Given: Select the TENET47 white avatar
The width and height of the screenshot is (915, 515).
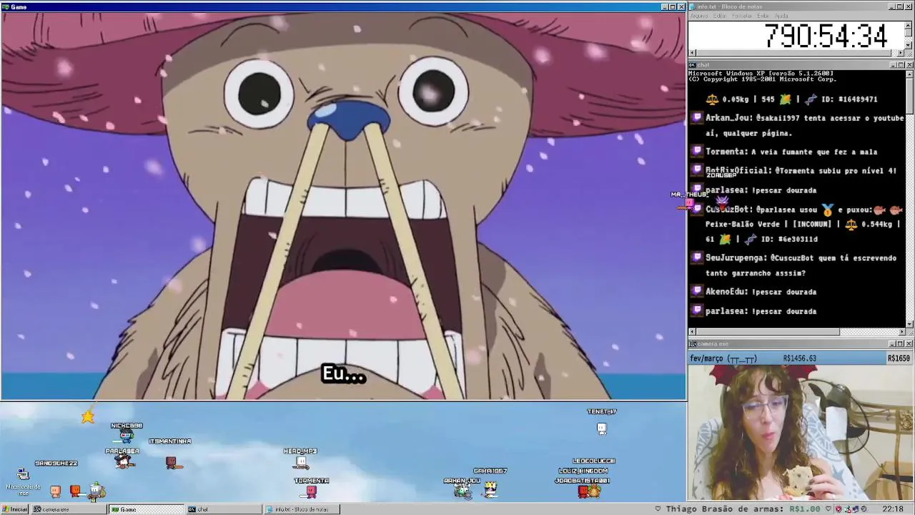Looking at the screenshot, I should pyautogui.click(x=602, y=428).
